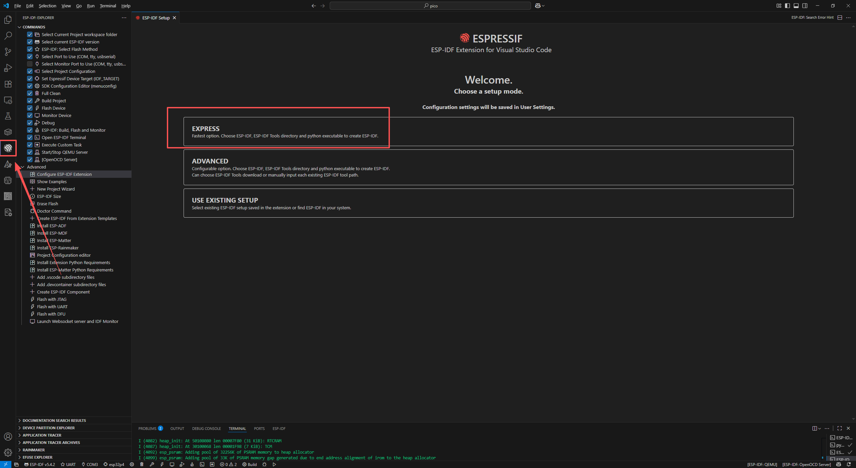This screenshot has height=468, width=856.
Task: Click the Flash lightning icon in status bar
Action: [162, 464]
